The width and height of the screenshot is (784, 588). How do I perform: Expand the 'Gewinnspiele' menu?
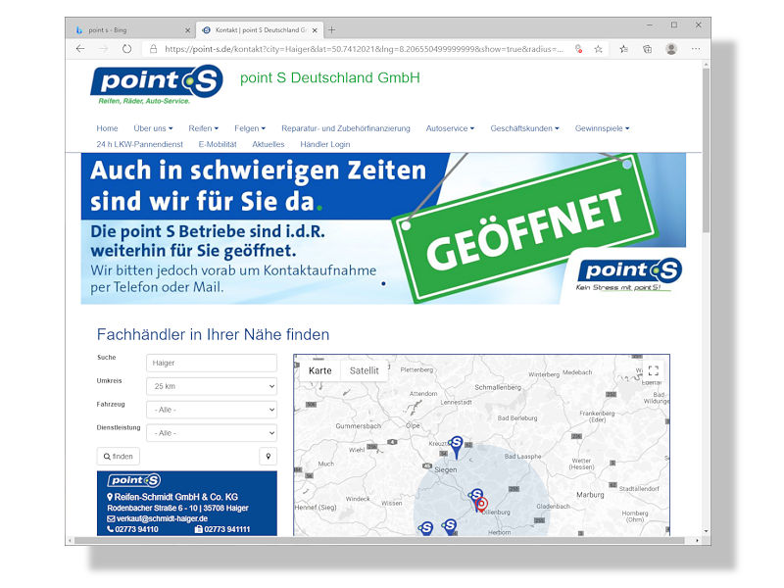point(602,128)
